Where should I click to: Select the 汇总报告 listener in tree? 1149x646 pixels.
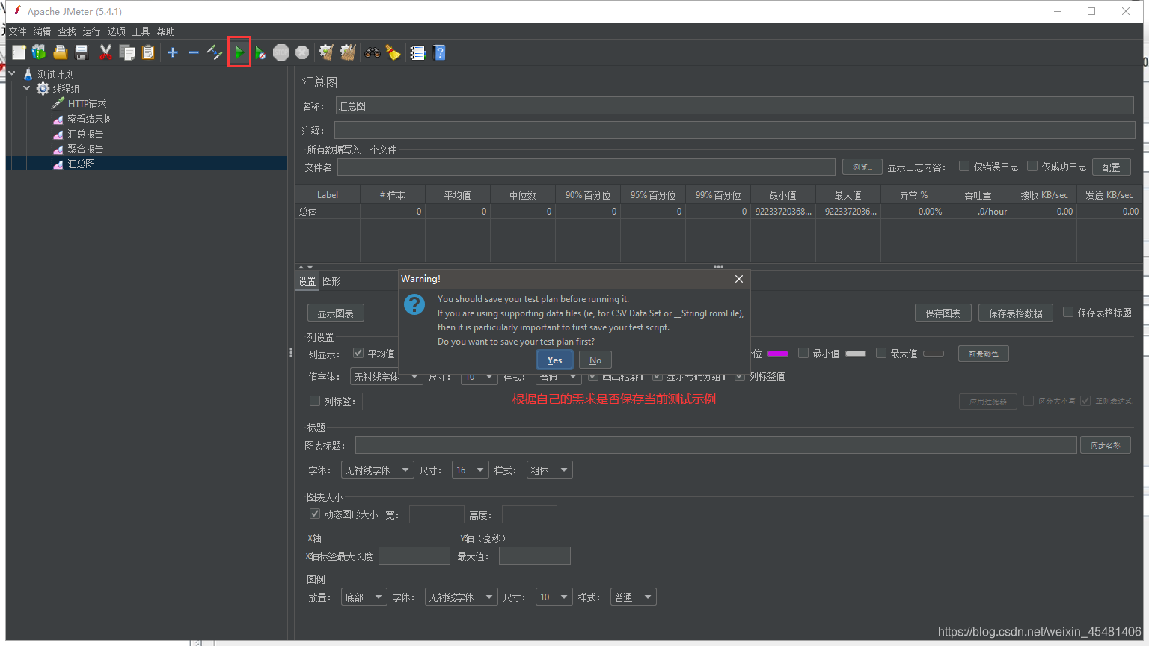(85, 134)
